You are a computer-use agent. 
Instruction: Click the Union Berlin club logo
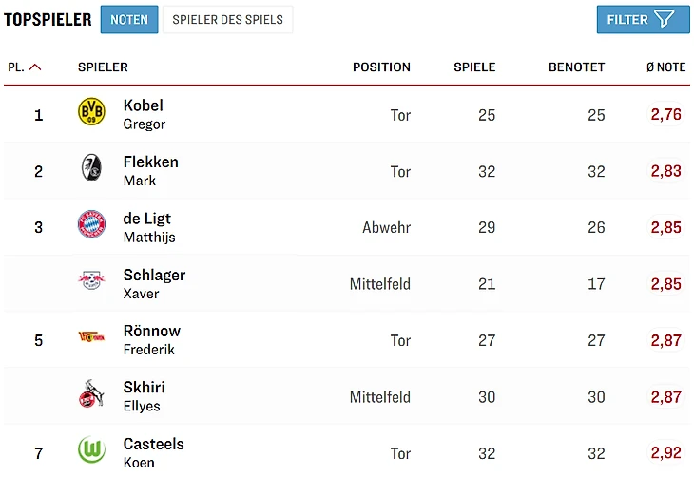pos(91,338)
